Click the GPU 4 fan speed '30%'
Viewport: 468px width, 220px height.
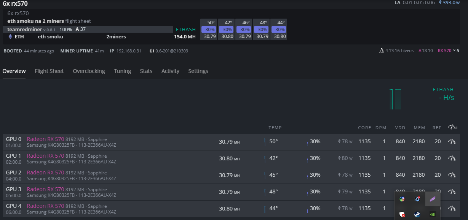315,209
